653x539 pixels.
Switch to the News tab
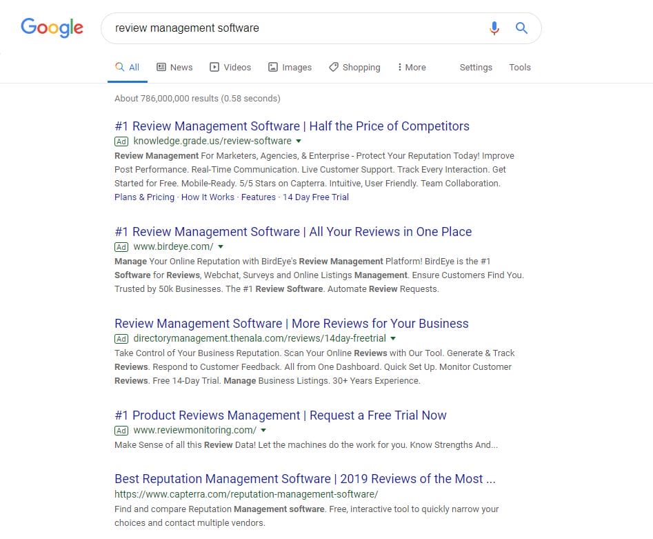pyautogui.click(x=174, y=67)
